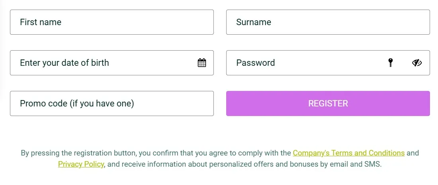Activate the "Promo code (if you have one)" field

coord(111,104)
